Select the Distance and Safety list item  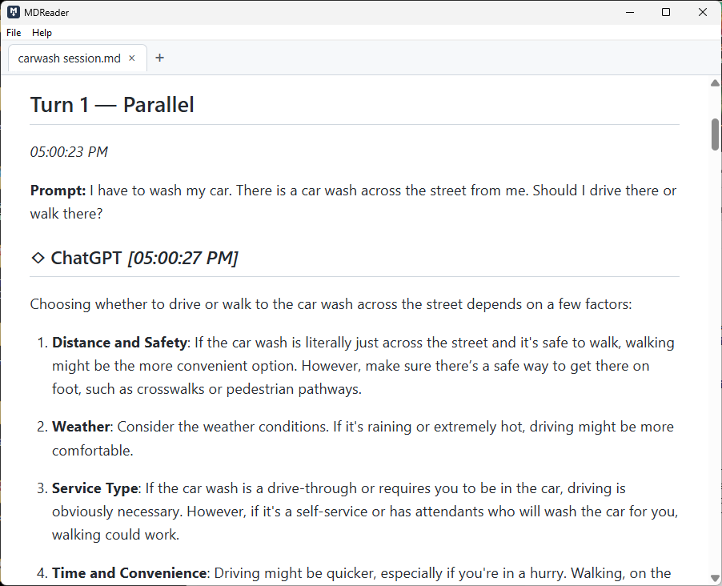click(x=119, y=342)
